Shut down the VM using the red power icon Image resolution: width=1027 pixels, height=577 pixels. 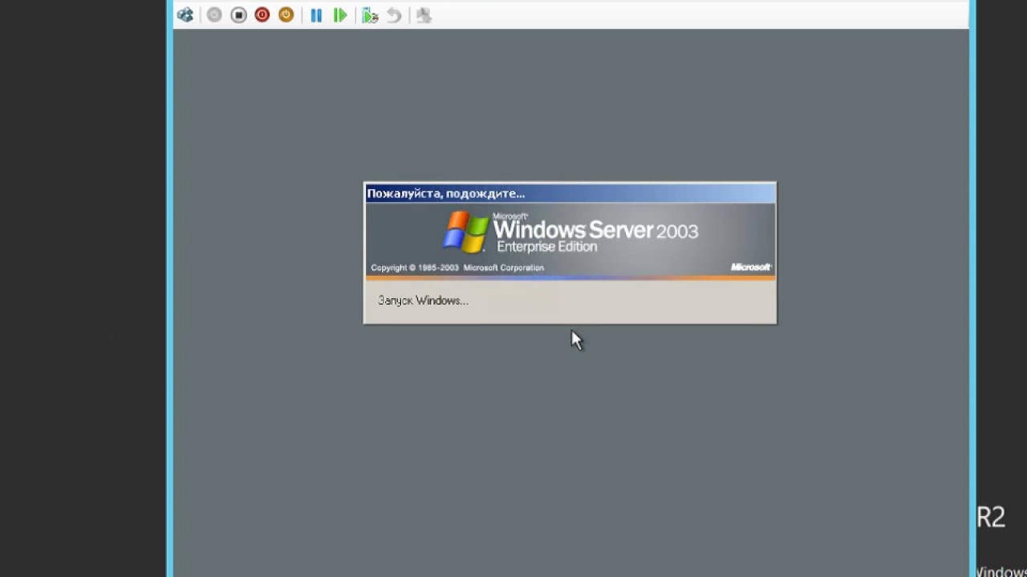pos(262,14)
